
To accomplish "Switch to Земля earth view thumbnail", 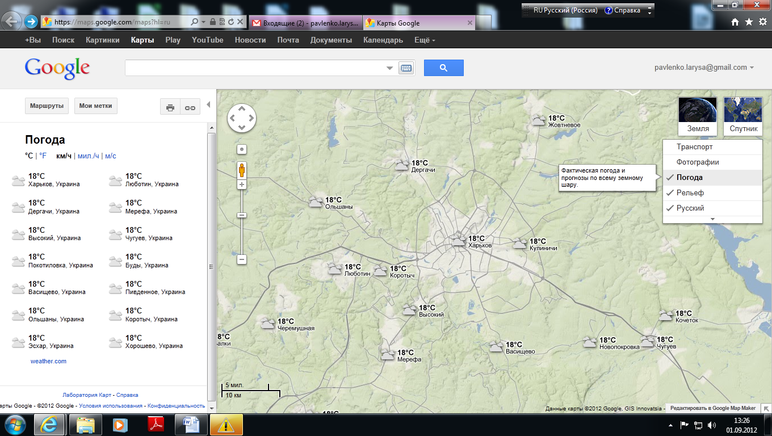I will [698, 116].
